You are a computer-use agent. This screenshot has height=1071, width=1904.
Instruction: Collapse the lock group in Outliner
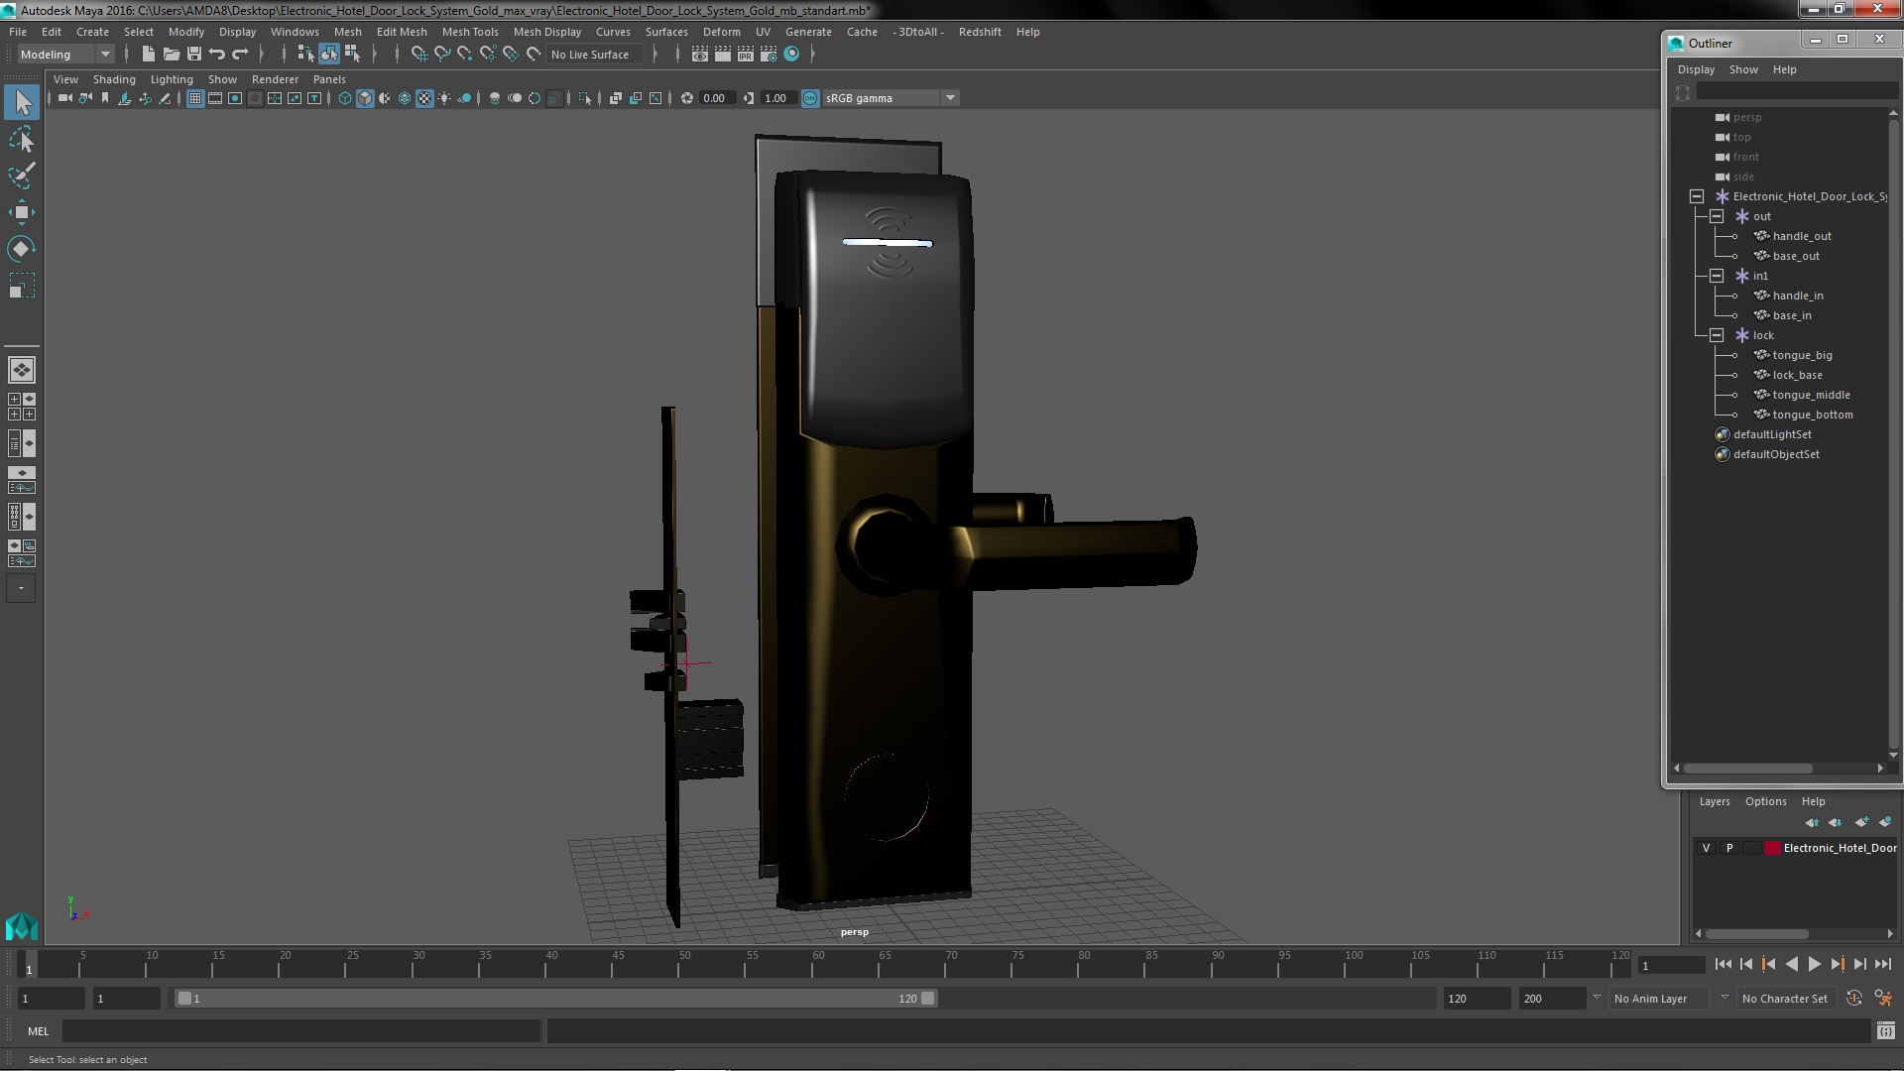(1717, 335)
